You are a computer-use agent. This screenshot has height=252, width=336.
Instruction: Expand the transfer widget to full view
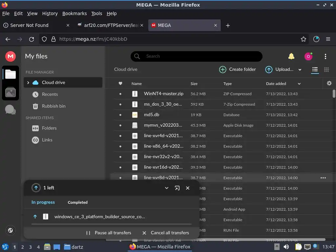pyautogui.click(x=177, y=188)
